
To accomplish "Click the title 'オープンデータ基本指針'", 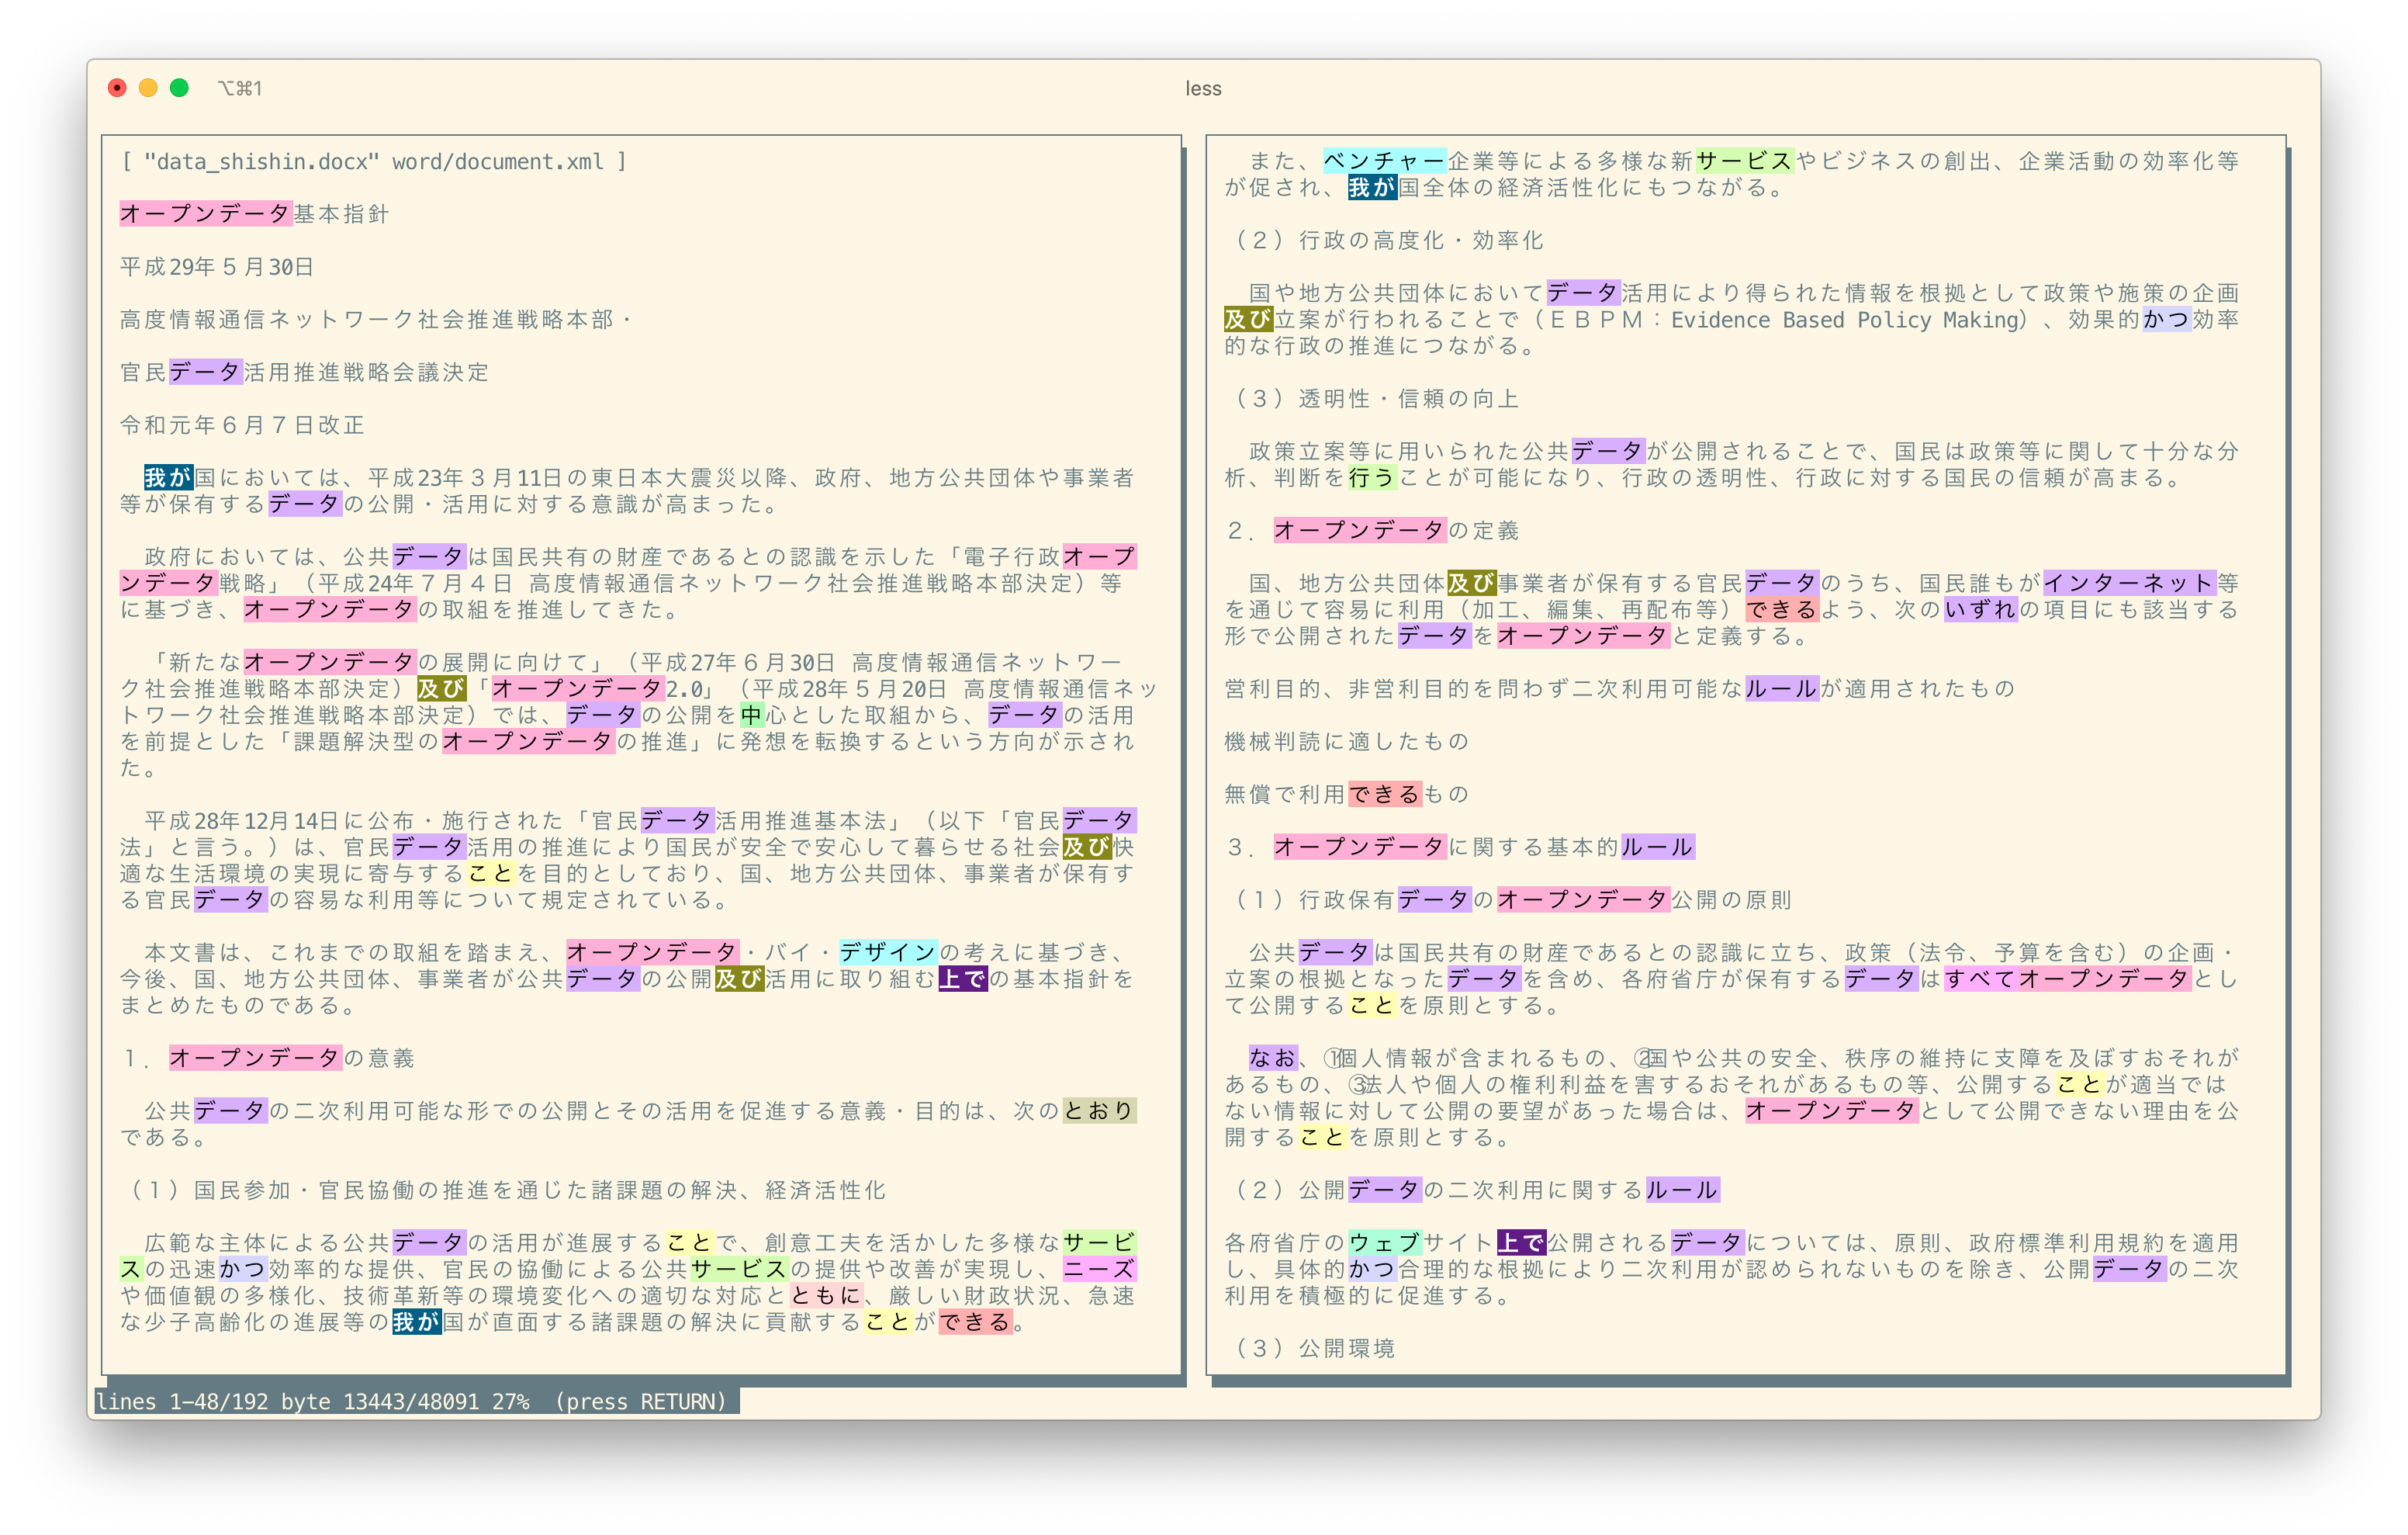I will pyautogui.click(x=254, y=214).
